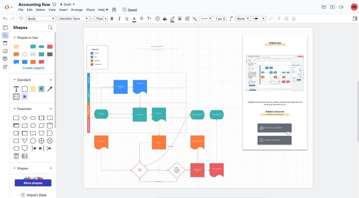Click the Saved status link

tap(132, 10)
